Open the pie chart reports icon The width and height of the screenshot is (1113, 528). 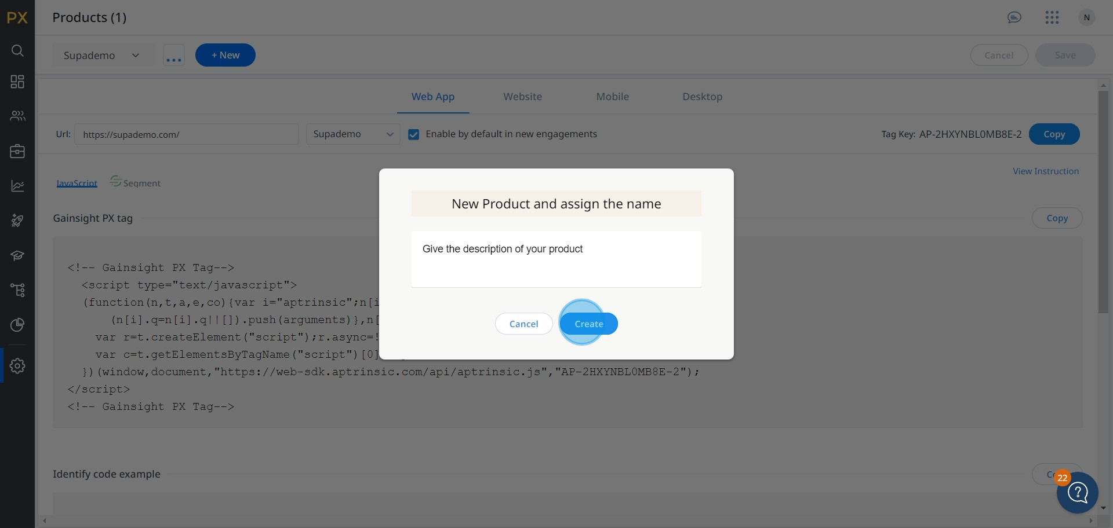pyautogui.click(x=17, y=325)
